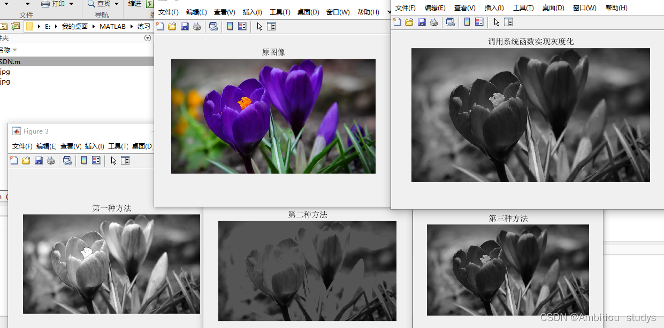Screen dimensions: 664x328
Task: Open 窗口(W) menu in 调用系统函数 grayscale window
Action: tap(584, 8)
